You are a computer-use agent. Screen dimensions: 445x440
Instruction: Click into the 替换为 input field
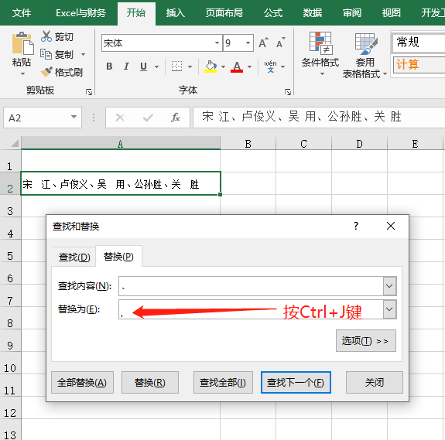(x=251, y=309)
